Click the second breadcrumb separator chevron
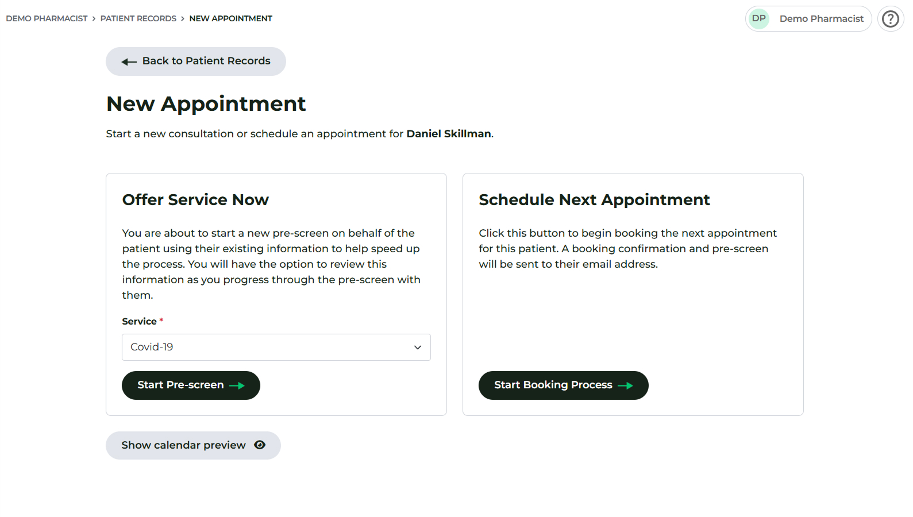The height and width of the screenshot is (517, 913). coord(183,18)
